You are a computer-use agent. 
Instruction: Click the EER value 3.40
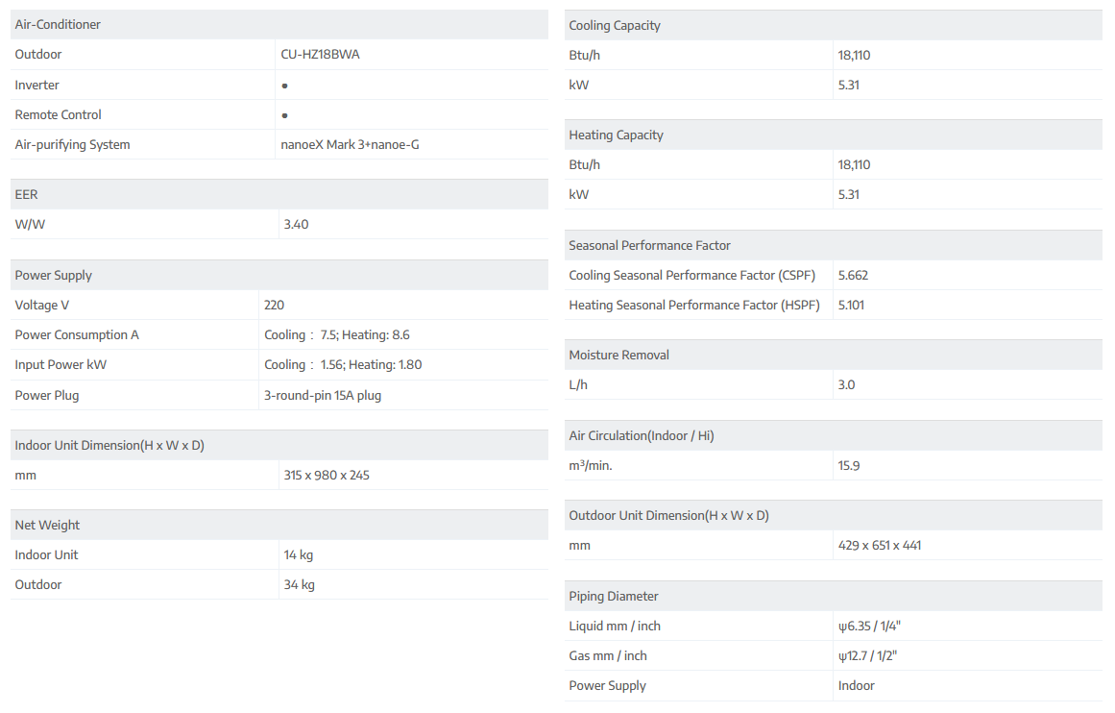coord(296,225)
